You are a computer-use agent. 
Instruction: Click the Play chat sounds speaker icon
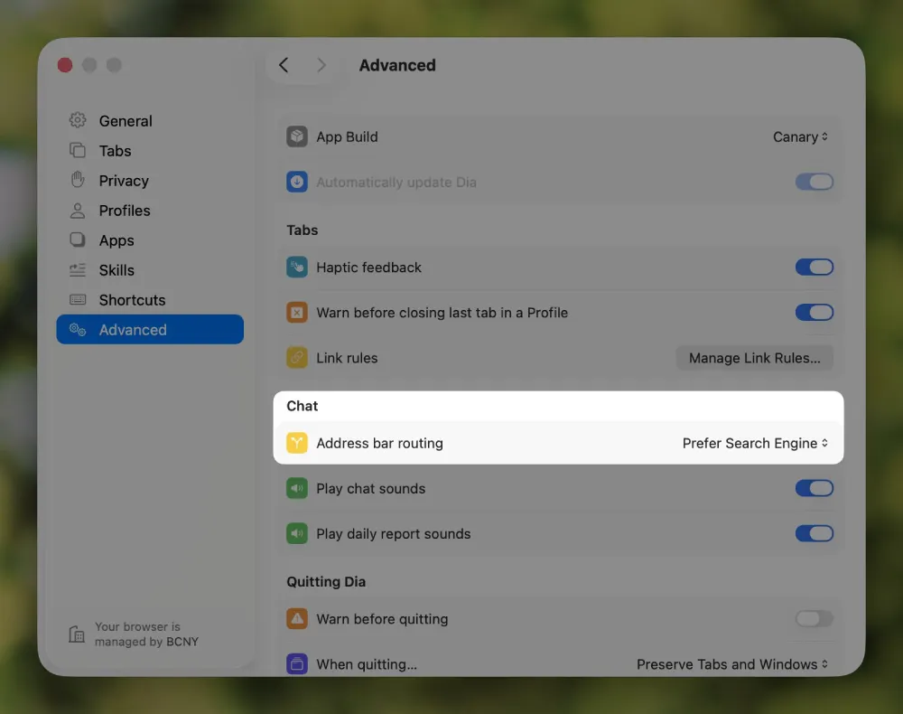click(x=296, y=488)
